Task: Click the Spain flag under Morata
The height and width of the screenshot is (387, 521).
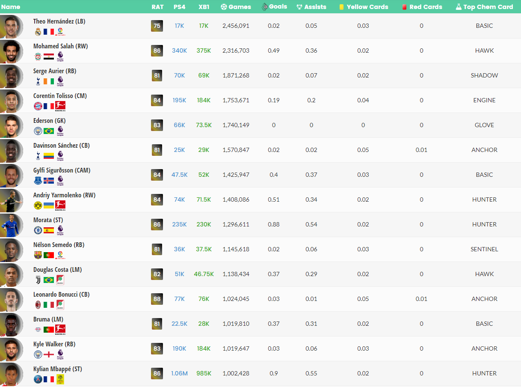Action: pyautogui.click(x=49, y=230)
